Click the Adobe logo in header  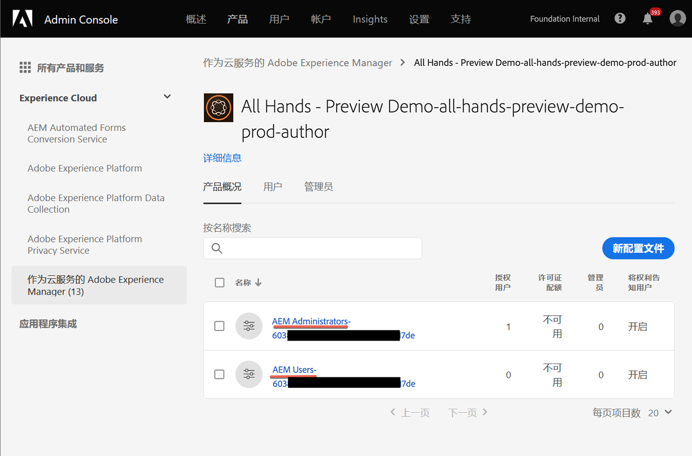(22, 18)
